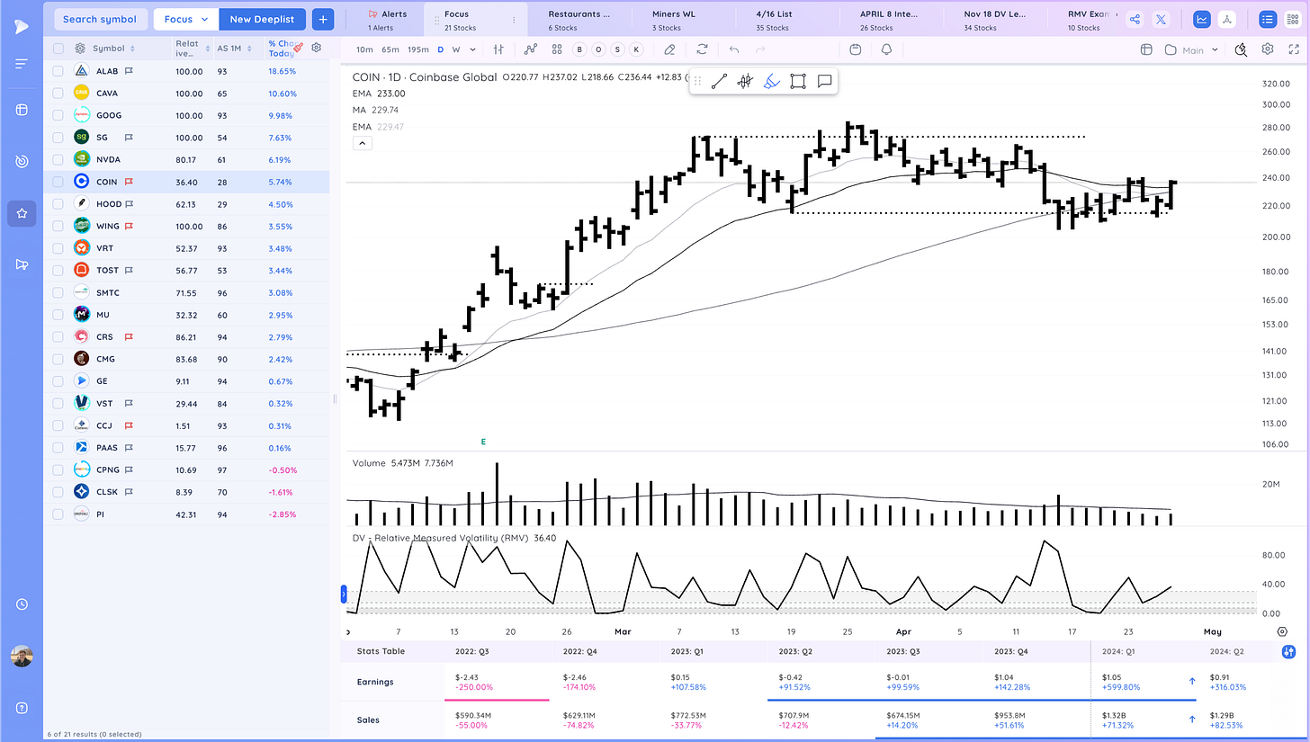This screenshot has width=1310, height=742.
Task: Open the history clock icon in sidebar
Action: coord(22,604)
